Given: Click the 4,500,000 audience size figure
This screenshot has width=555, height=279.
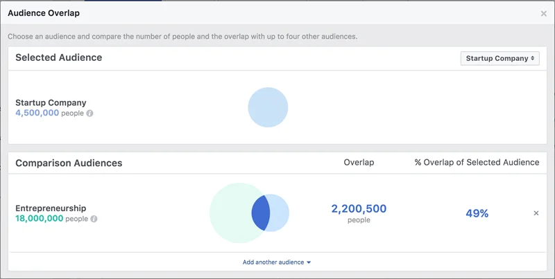Looking at the screenshot, I should tap(37, 113).
